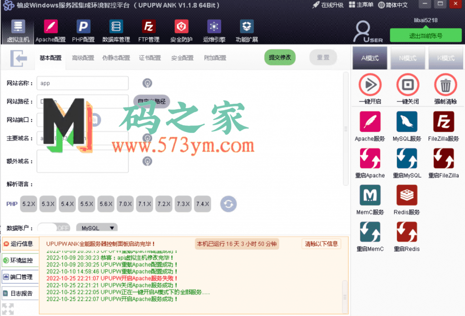Open the 主菜单 main menu
Image resolution: width=465 pixels, height=316 pixels.
click(x=361, y=5)
